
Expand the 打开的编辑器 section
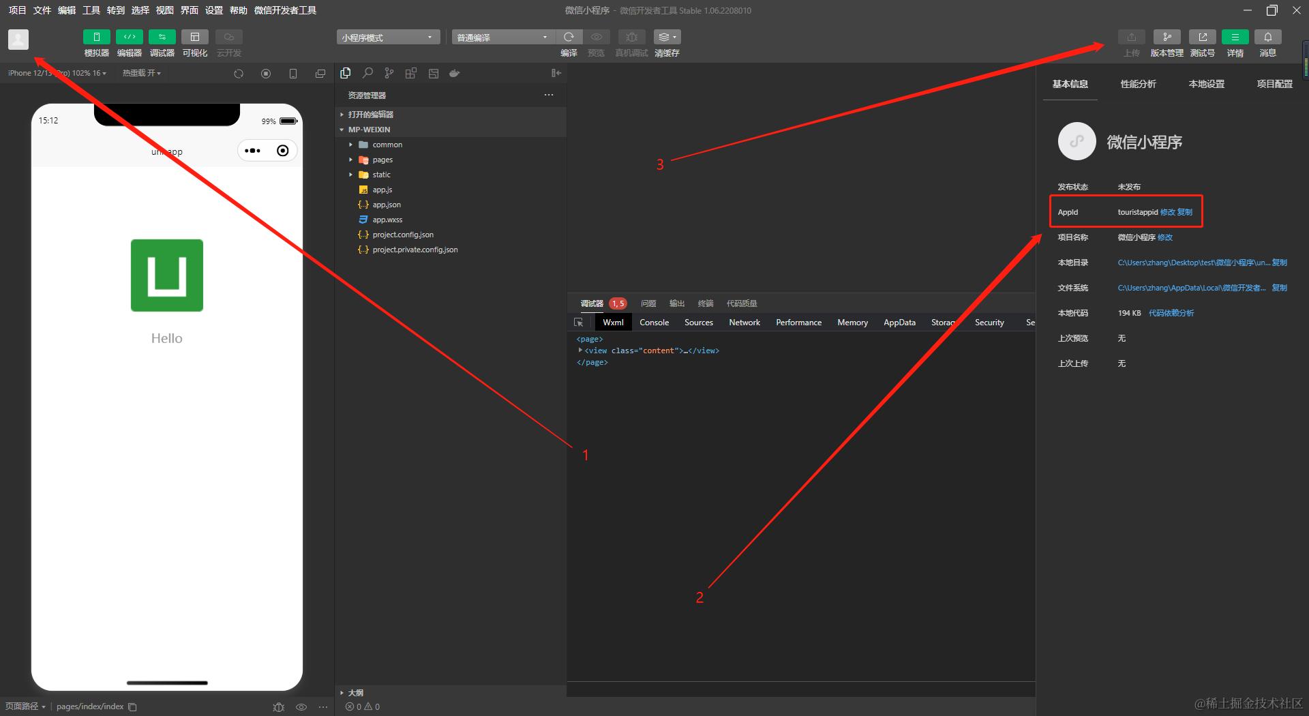[x=451, y=115]
